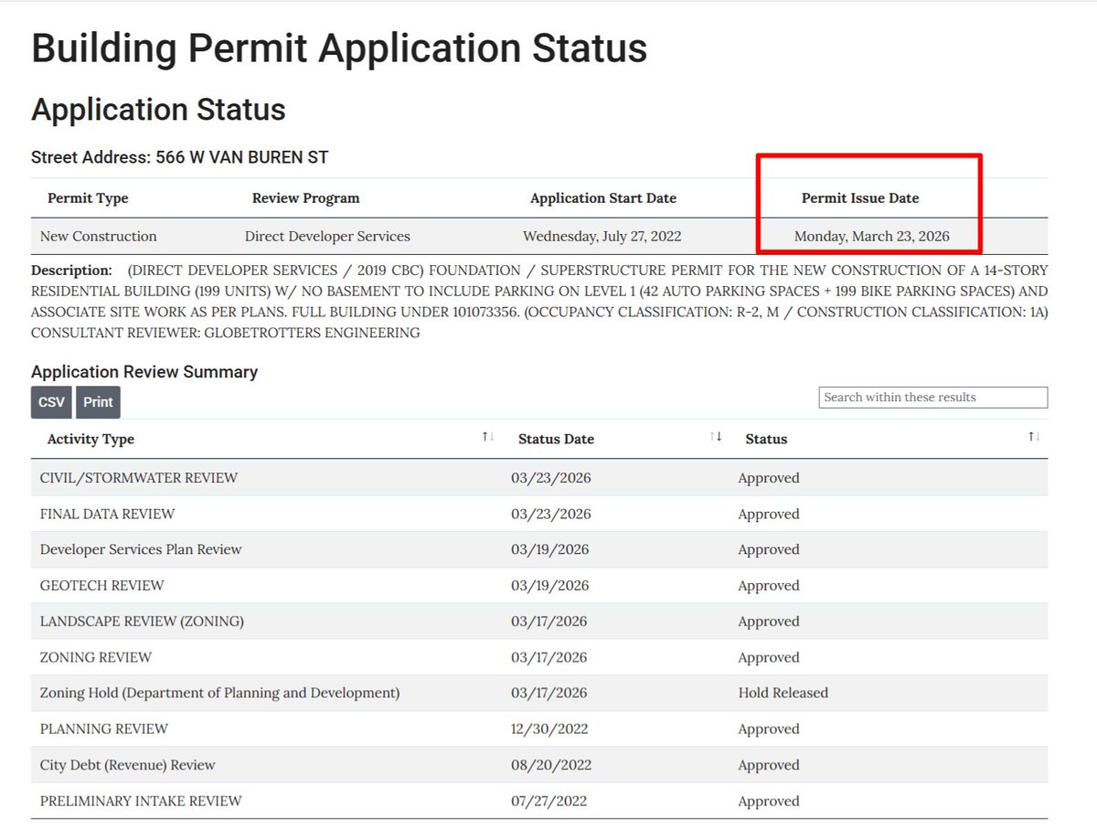Select City Debt (Revenue) Review row
1097x829 pixels.
point(539,765)
